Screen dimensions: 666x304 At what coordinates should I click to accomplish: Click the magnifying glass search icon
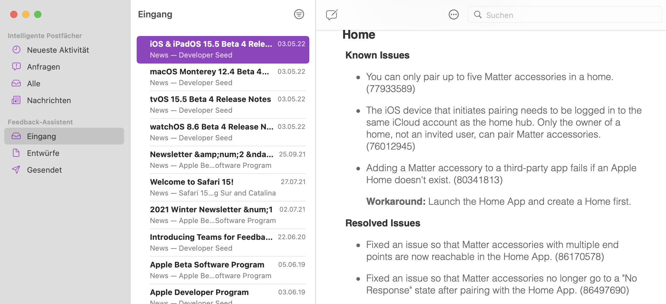tap(477, 15)
